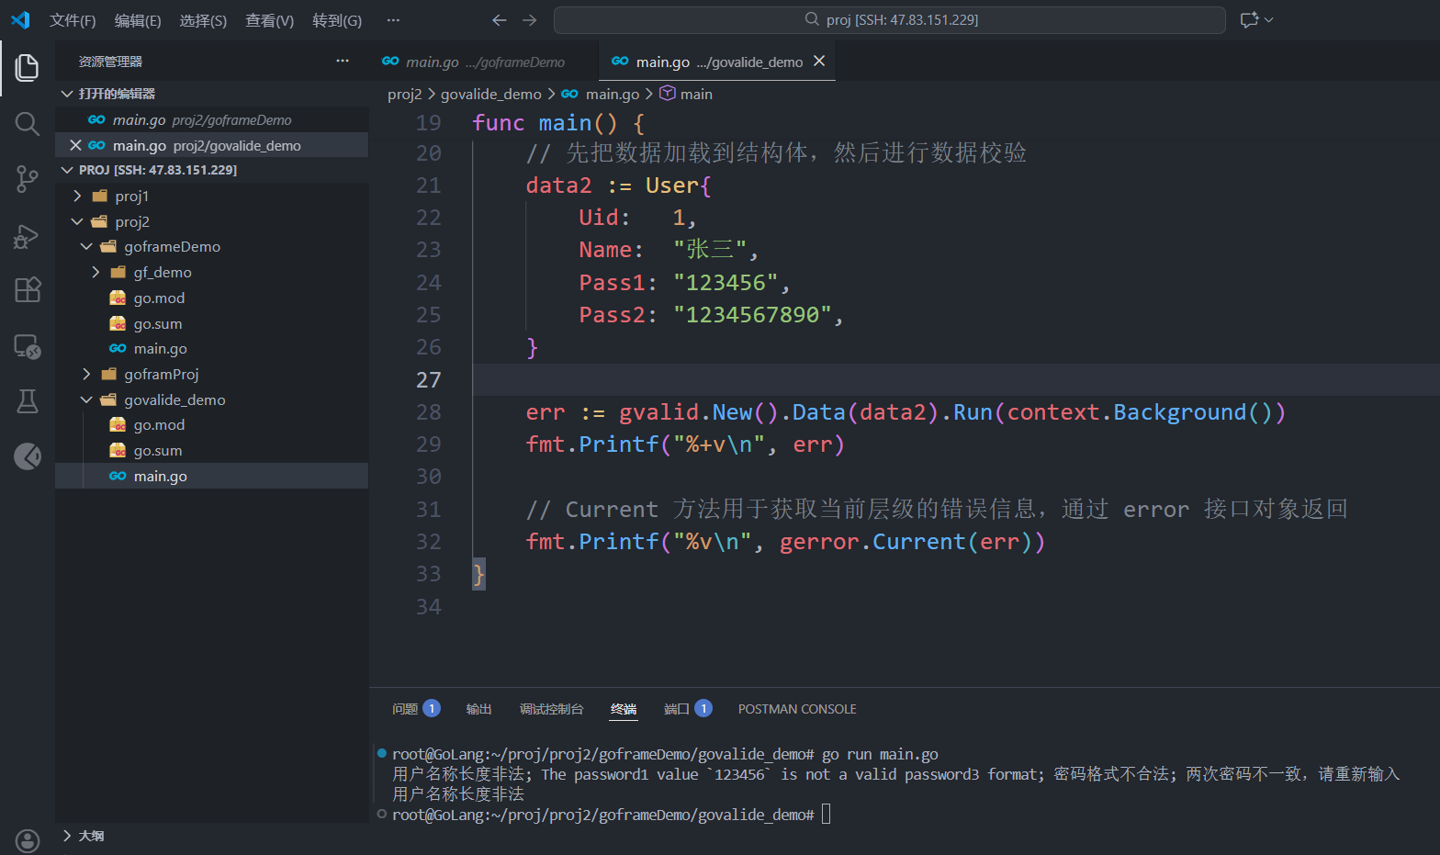Open the Extensions view

click(28, 290)
